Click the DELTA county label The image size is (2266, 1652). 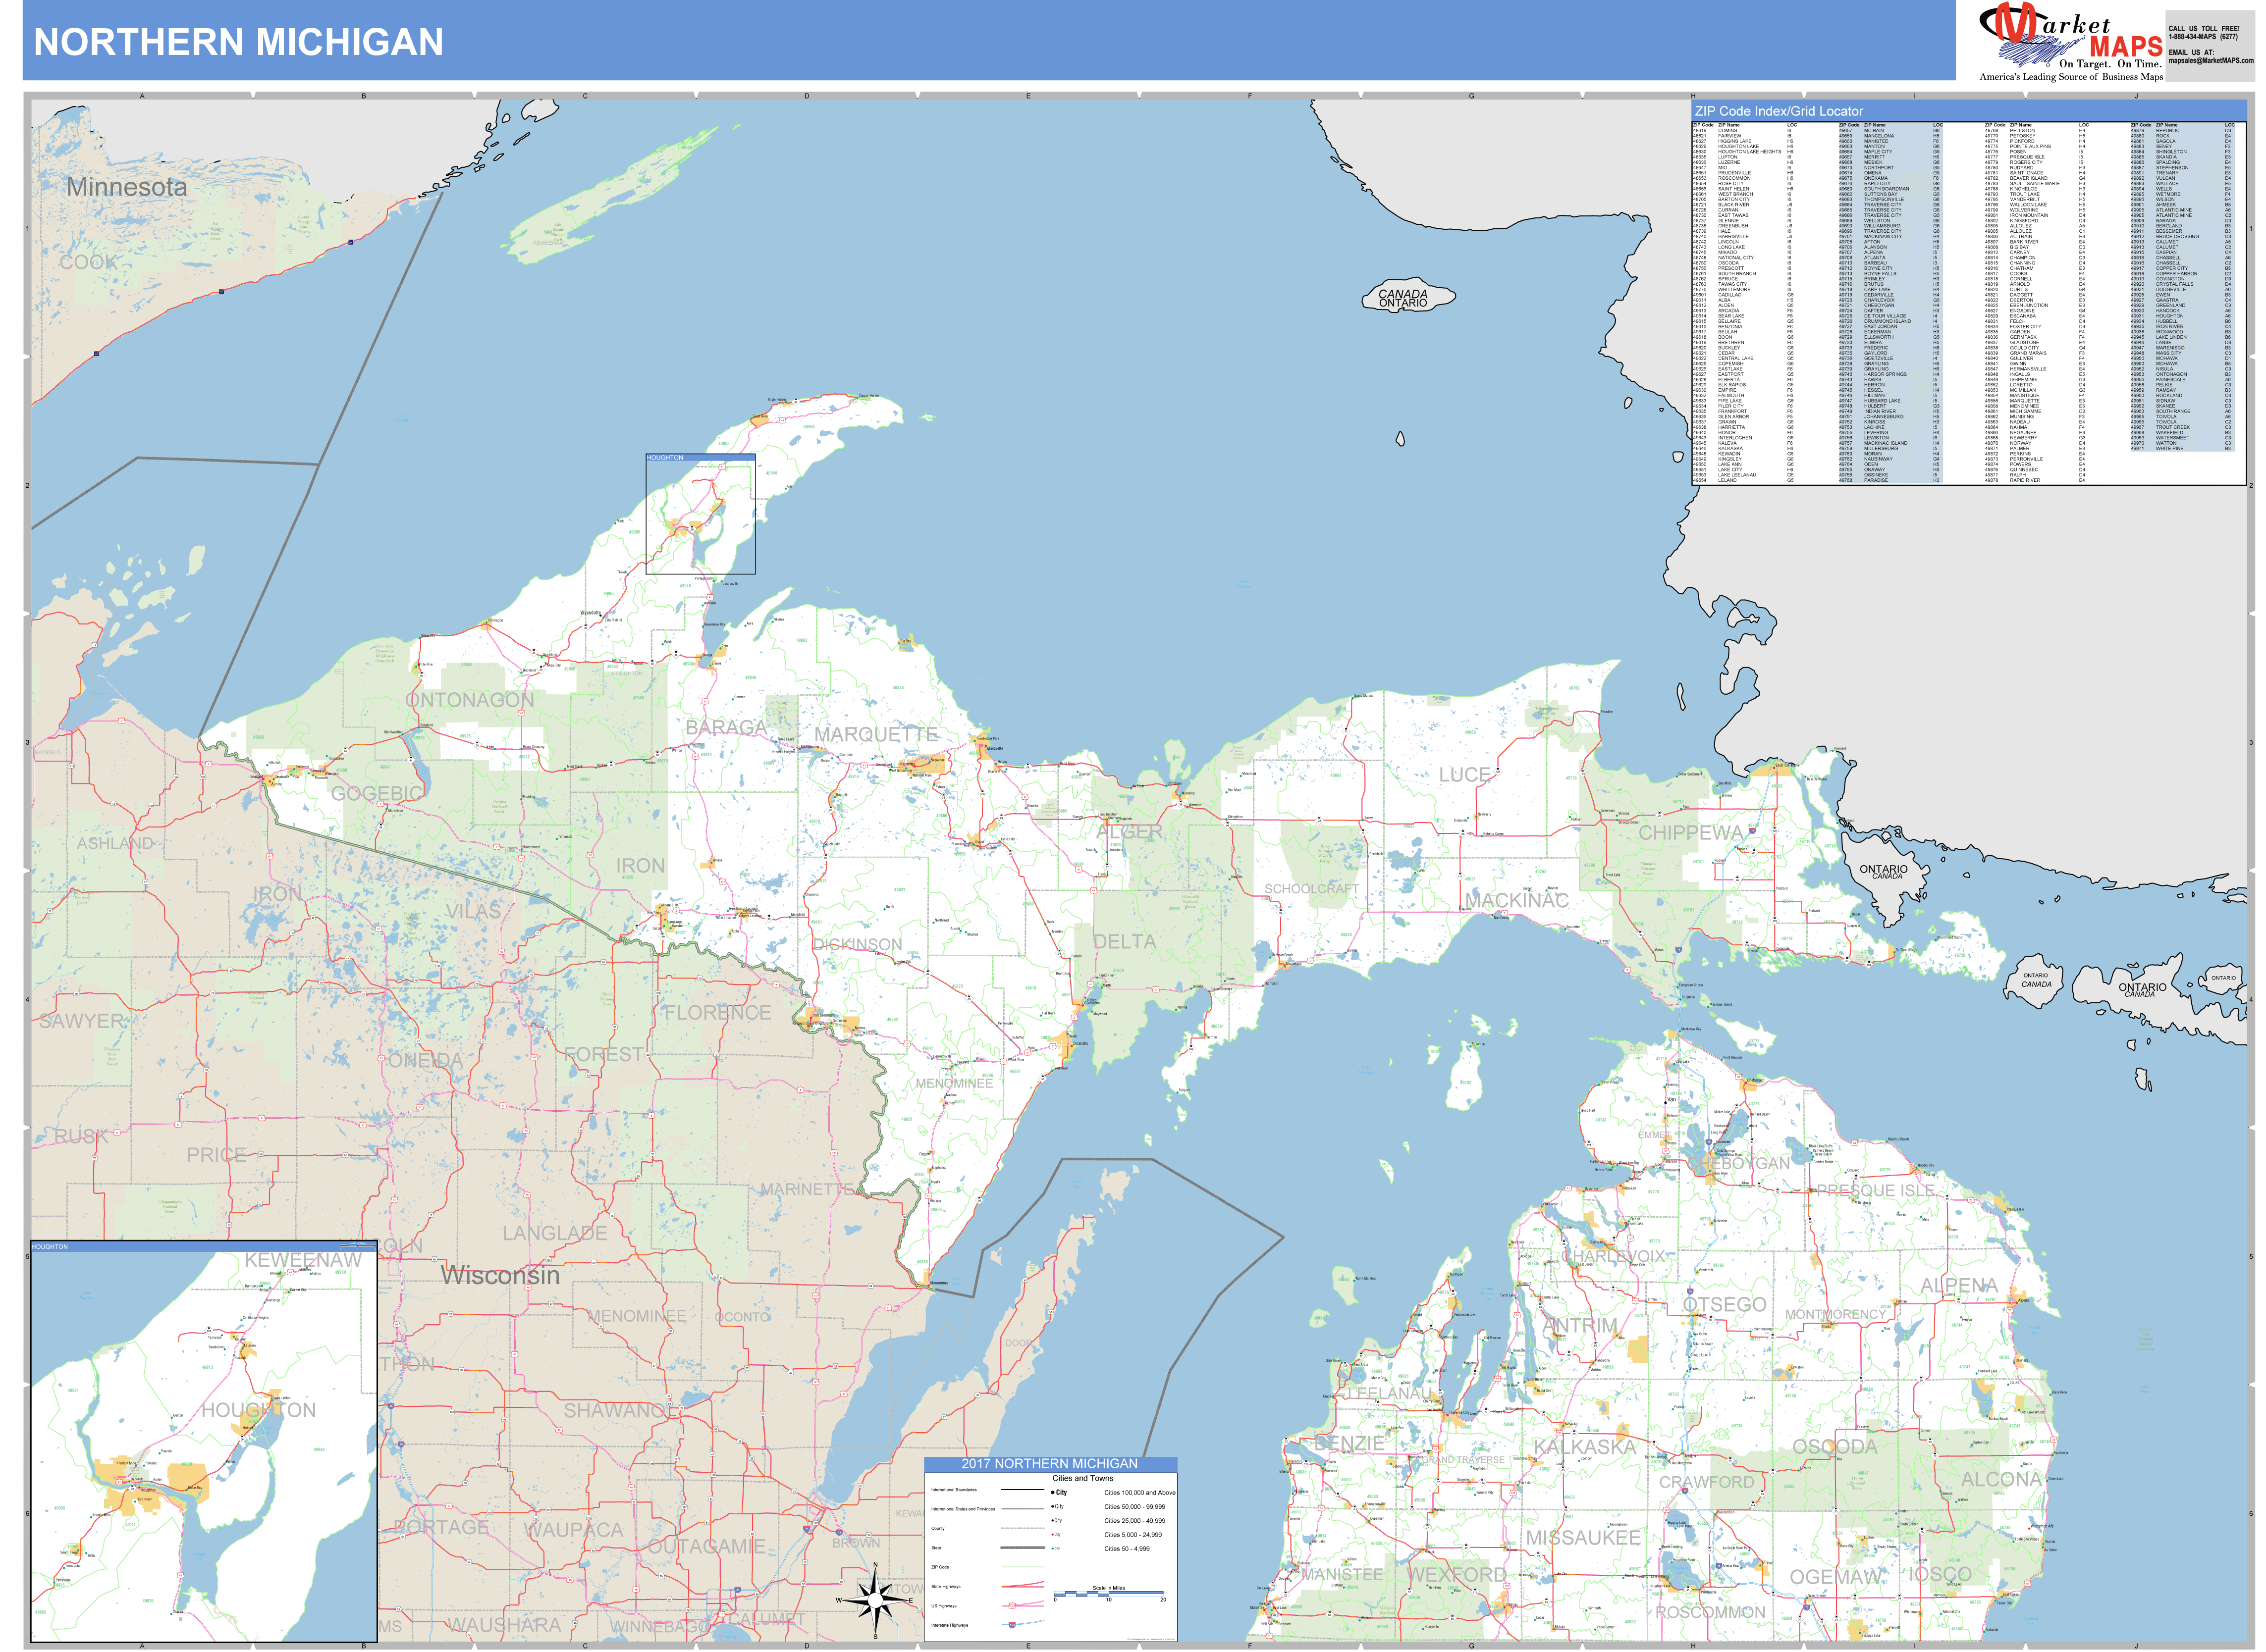tap(1125, 942)
